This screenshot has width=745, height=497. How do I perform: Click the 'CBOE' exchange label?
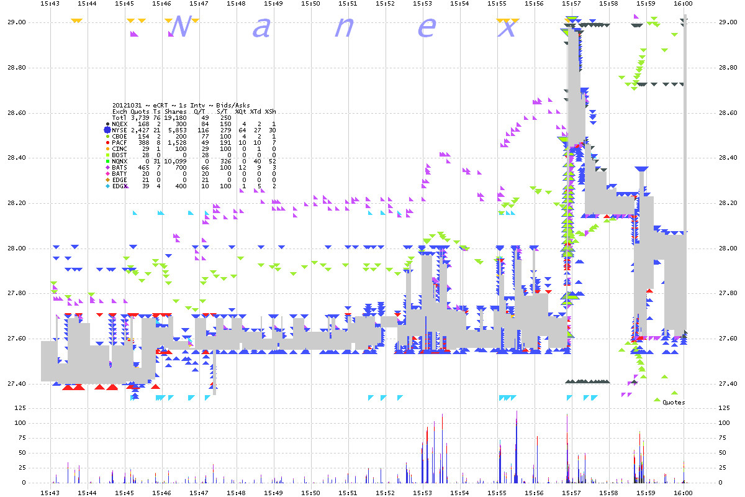119,137
